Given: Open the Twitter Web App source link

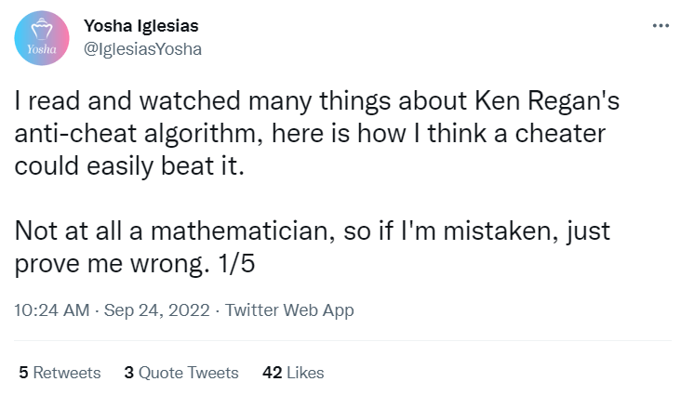Looking at the screenshot, I should tap(289, 310).
